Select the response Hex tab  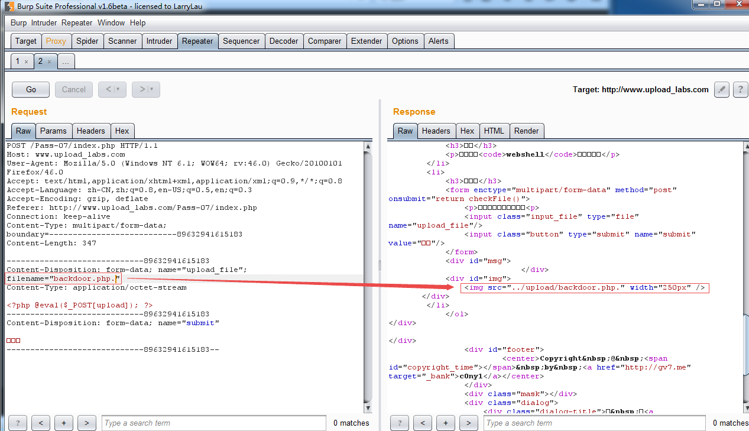pos(467,131)
